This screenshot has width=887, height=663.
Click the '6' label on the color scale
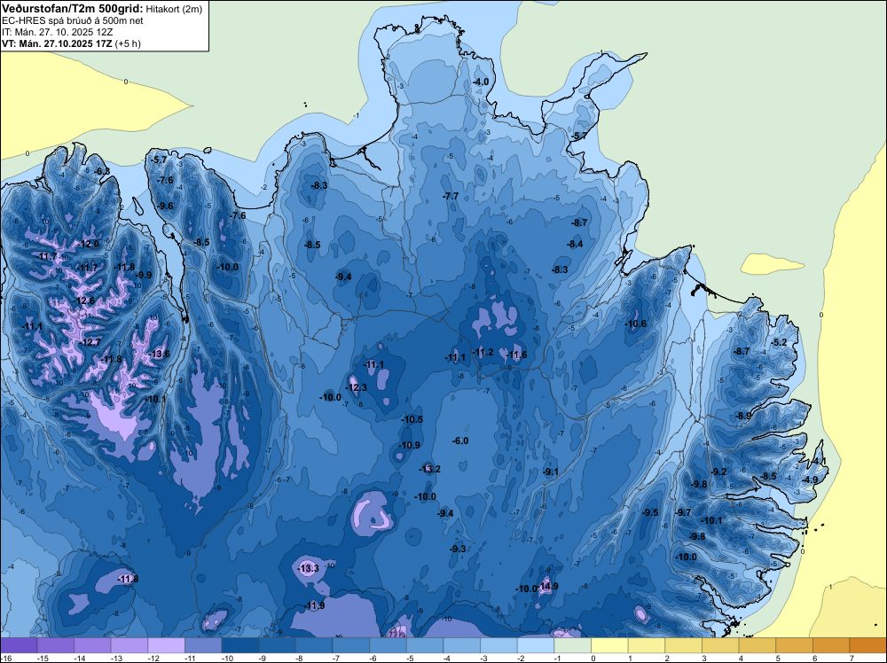pos(814,658)
